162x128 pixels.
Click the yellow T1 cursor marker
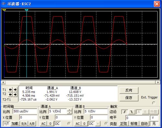(x=4, y=10)
